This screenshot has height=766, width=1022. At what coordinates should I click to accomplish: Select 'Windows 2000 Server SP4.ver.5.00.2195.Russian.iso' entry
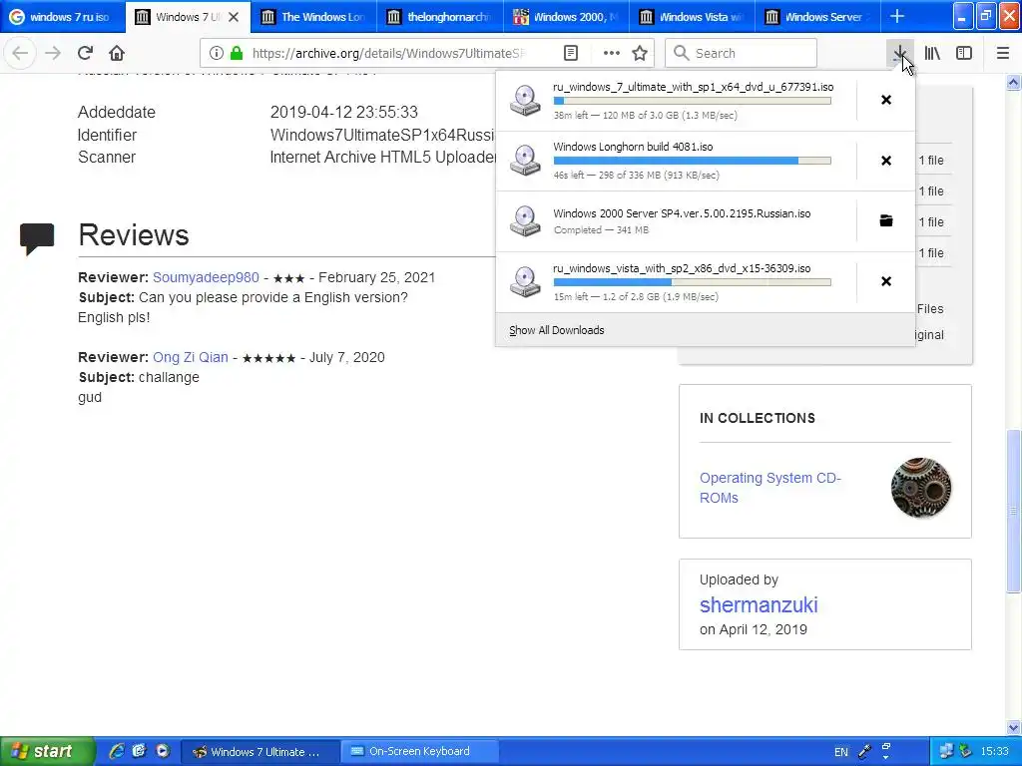676,220
